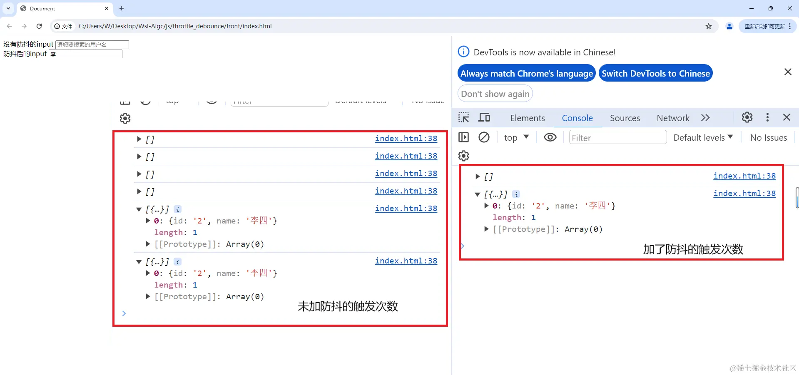Screen dimensions: 799x375
Task: Minimize the Chrome window
Action: tap(752, 8)
